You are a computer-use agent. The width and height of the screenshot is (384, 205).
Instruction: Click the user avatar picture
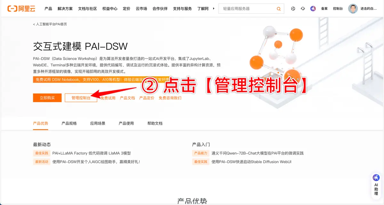pos(353,9)
